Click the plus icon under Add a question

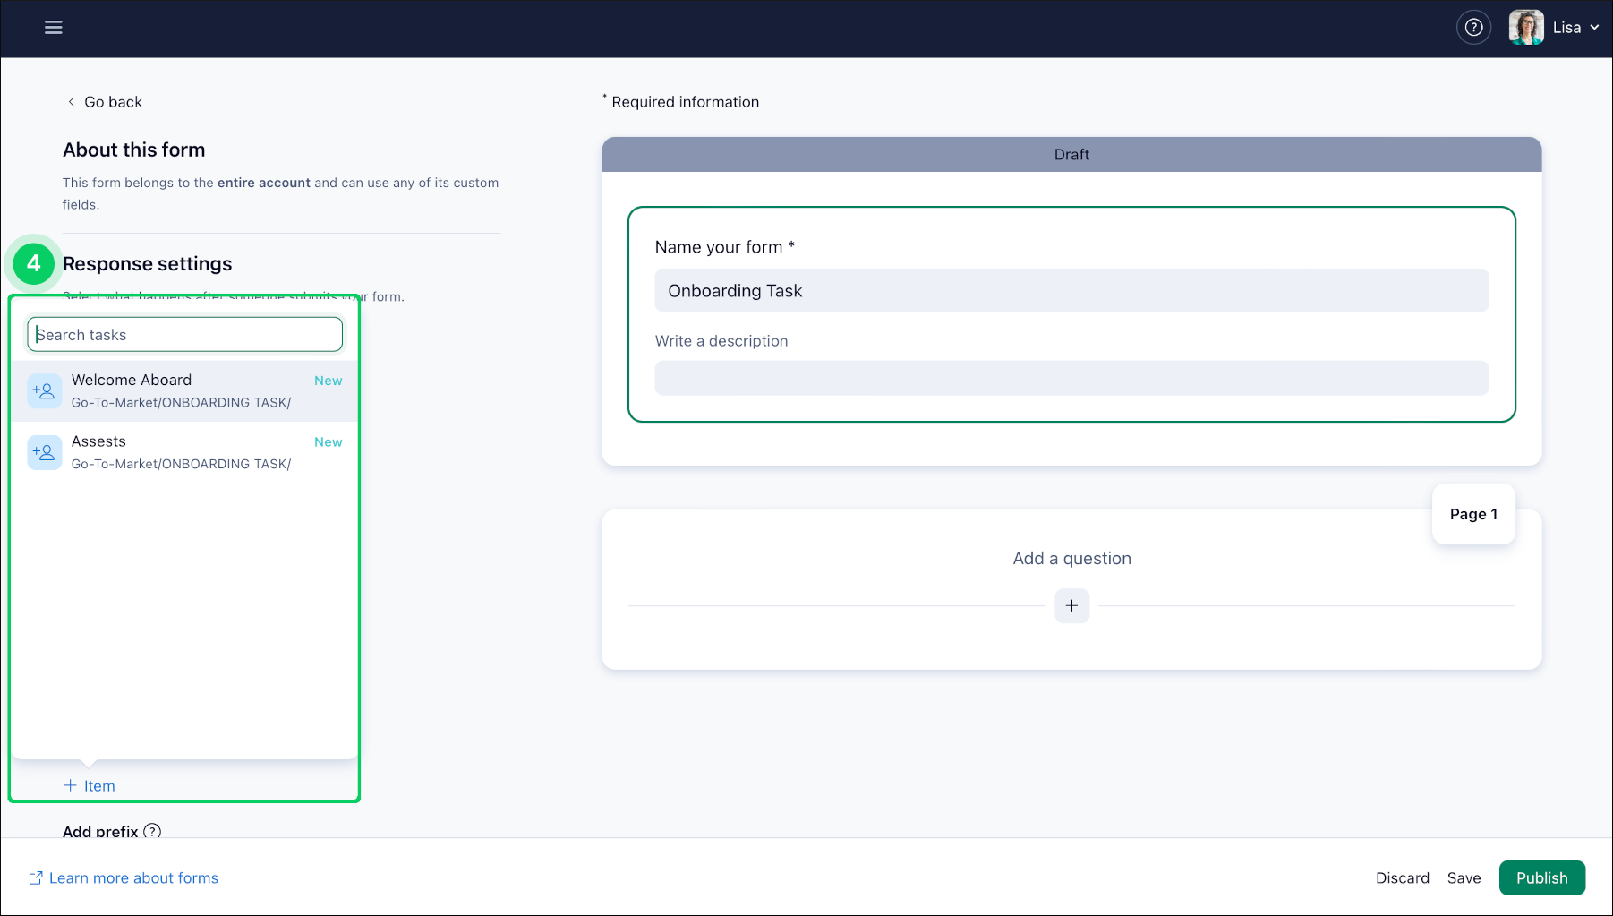click(x=1071, y=606)
